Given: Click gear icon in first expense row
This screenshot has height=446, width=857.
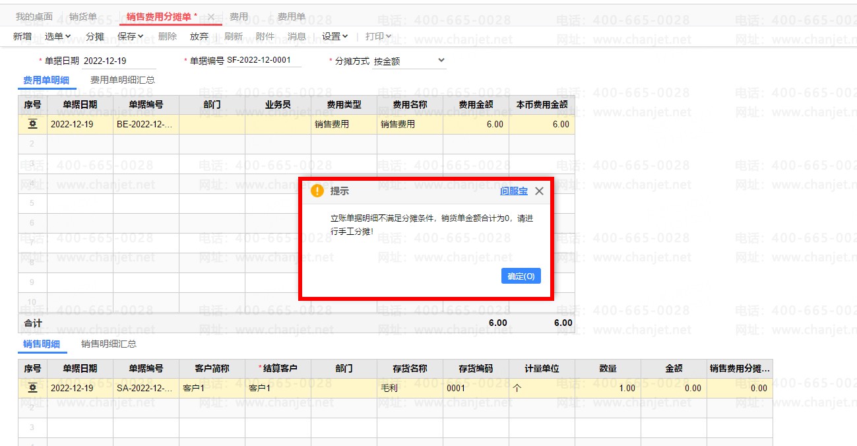Looking at the screenshot, I should 32,124.
